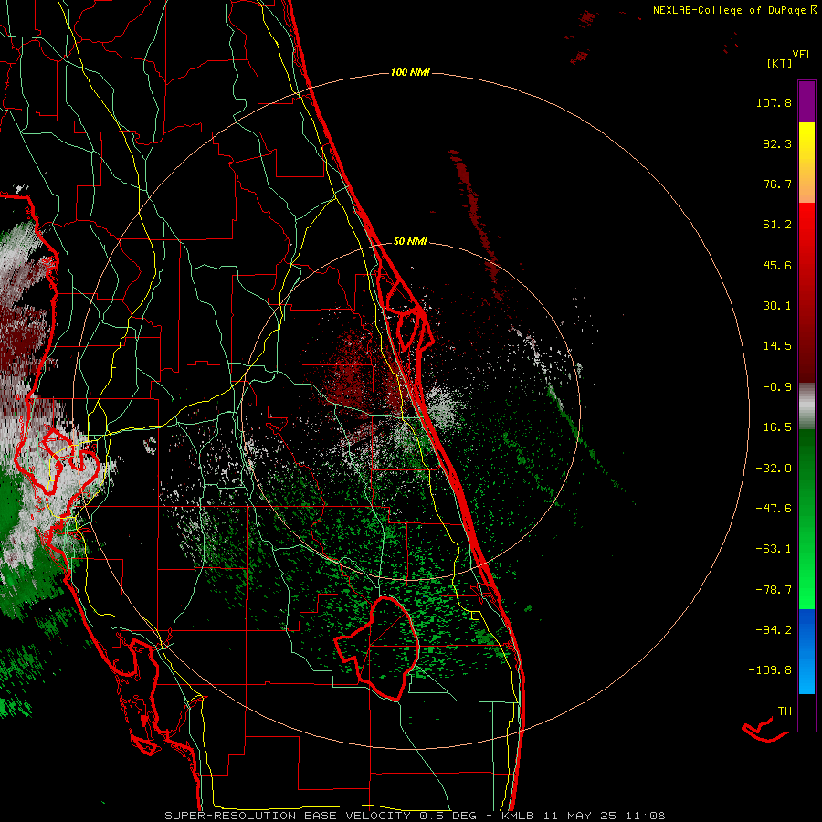The width and height of the screenshot is (822, 822).
Task: Click the [KT] units label
Action: point(779,63)
